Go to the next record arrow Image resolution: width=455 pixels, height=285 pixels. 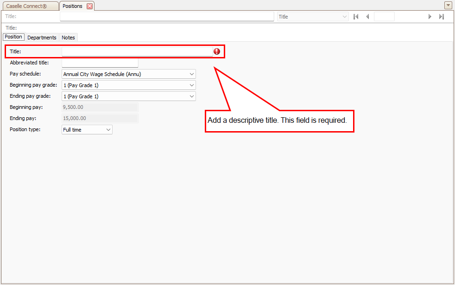430,17
